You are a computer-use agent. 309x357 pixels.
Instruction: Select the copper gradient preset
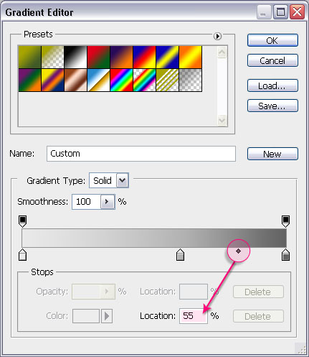tap(75, 80)
